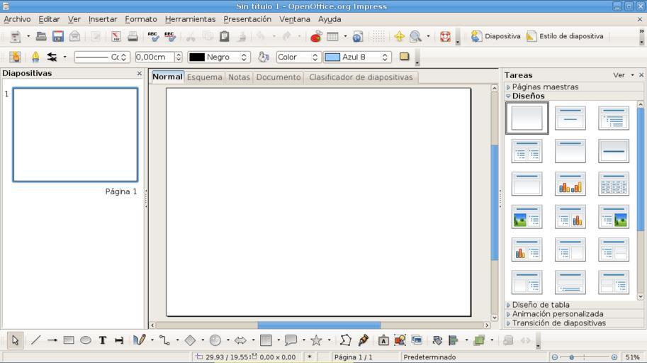
Task: Insert a chart using the toolbar icon
Action: pyautogui.click(x=315, y=36)
